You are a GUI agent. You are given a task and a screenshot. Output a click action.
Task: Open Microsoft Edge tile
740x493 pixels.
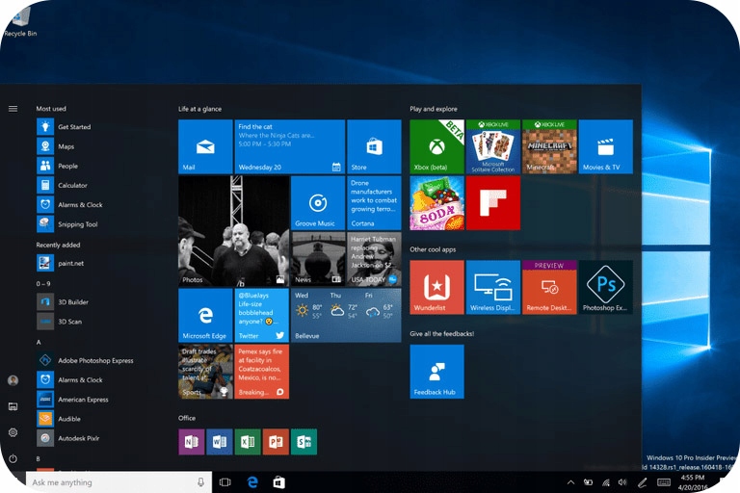click(x=205, y=315)
